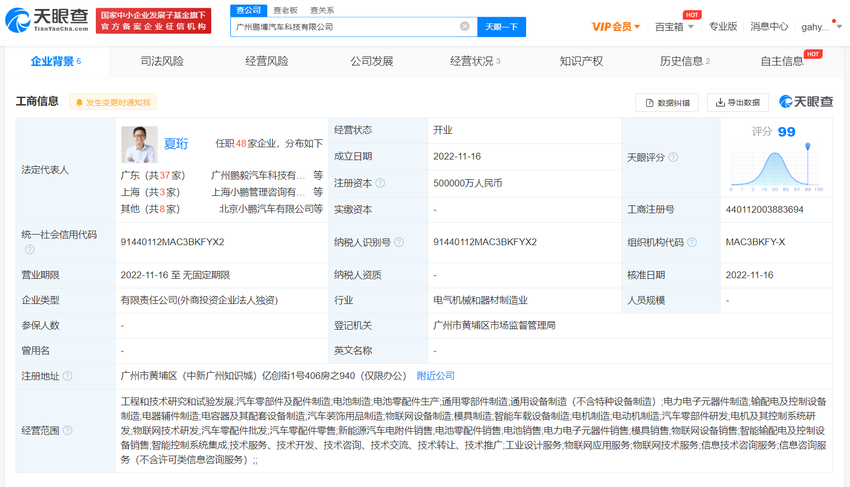This screenshot has height=487, width=850.
Task: Click the registrar 广州市黄埔区市场监督管理局
Action: pos(494,326)
